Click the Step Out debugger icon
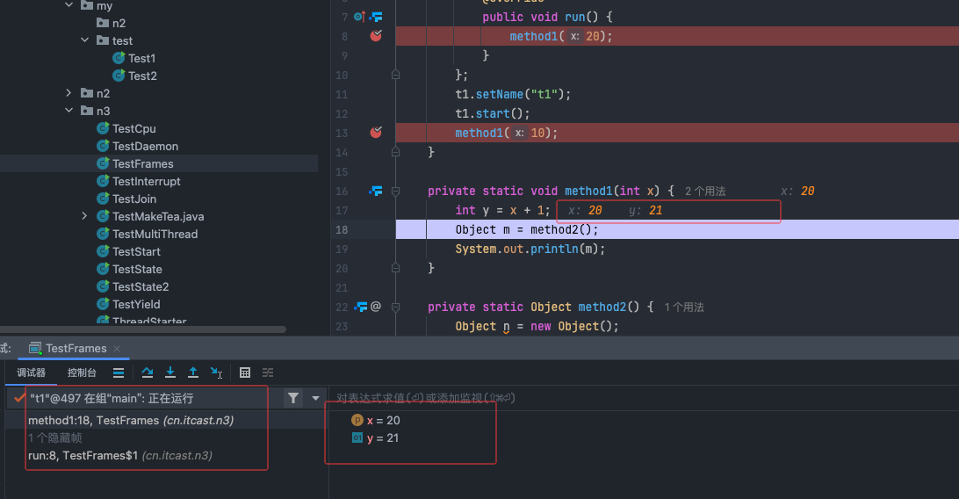959x499 pixels. tap(193, 372)
